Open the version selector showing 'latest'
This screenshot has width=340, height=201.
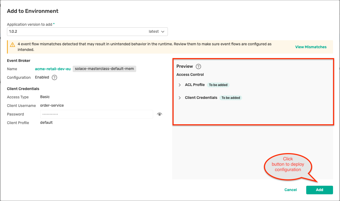point(157,31)
